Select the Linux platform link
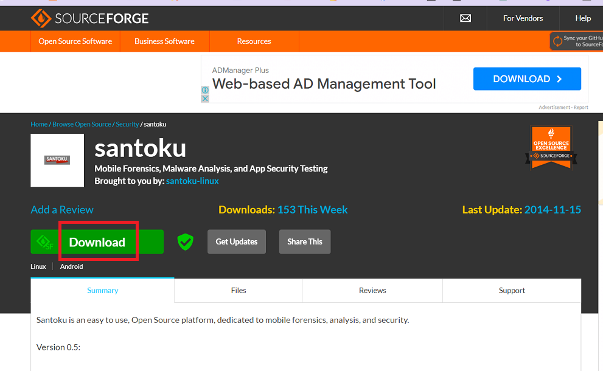 coord(38,266)
